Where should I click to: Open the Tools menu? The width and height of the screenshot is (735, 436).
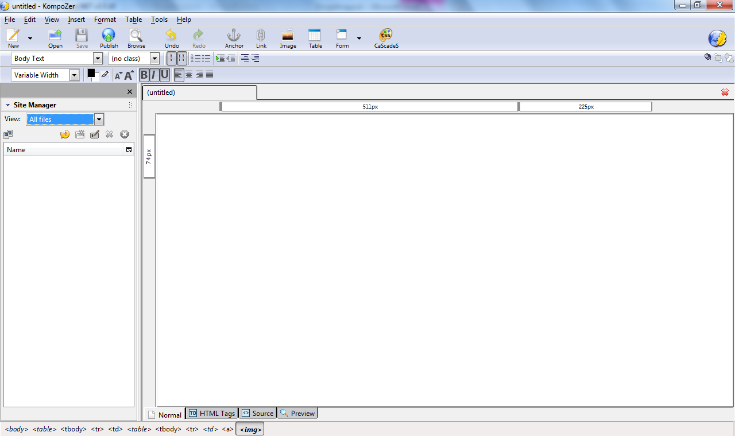(x=159, y=20)
